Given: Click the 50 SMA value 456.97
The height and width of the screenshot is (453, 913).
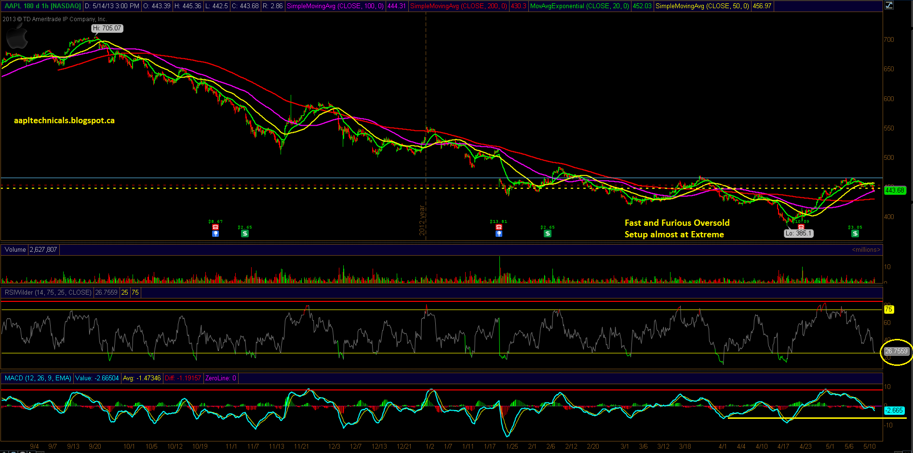Looking at the screenshot, I should [x=762, y=6].
